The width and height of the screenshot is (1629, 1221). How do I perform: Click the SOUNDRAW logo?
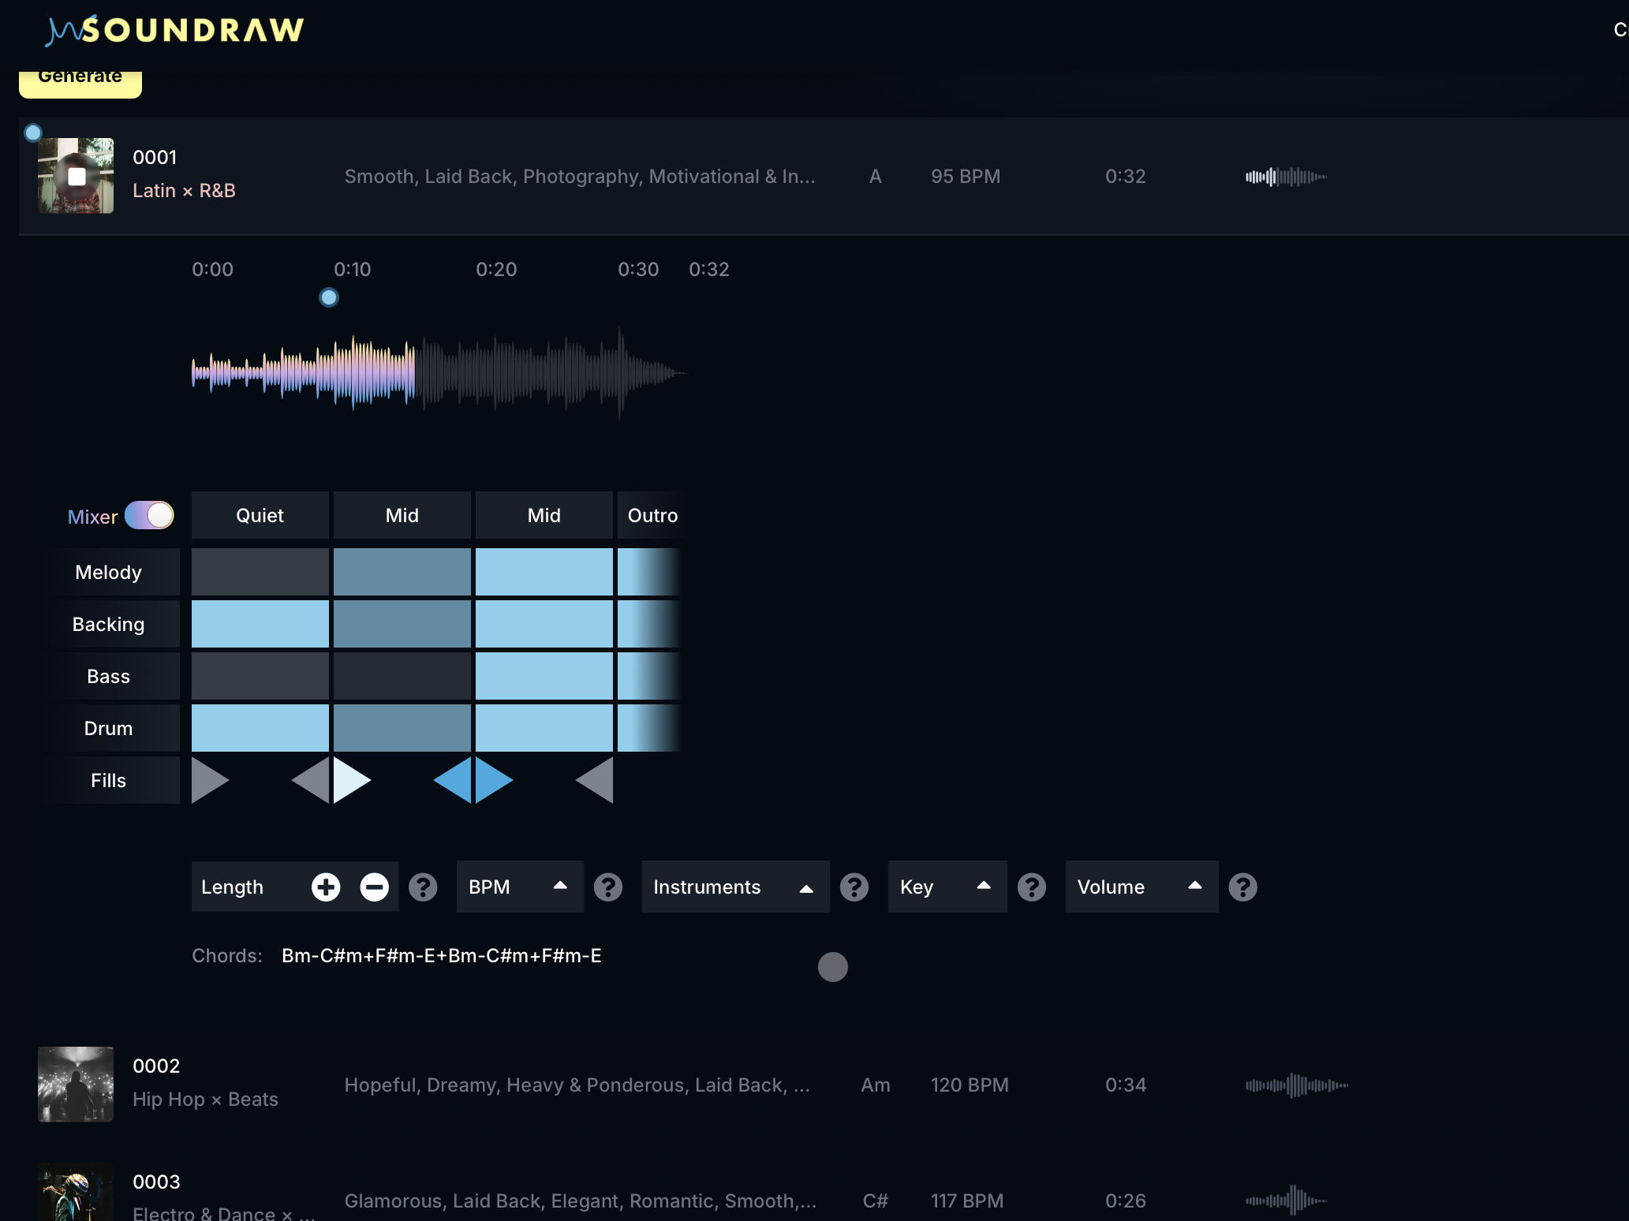click(175, 30)
